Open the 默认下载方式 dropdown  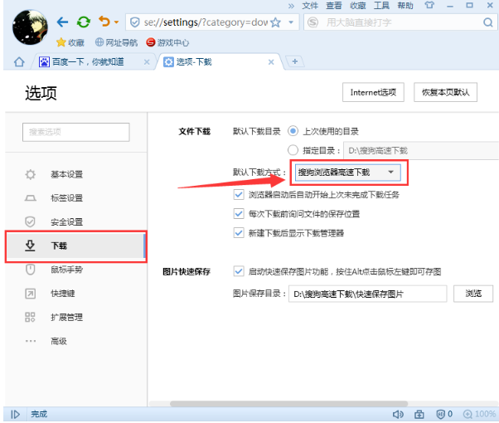(x=348, y=173)
